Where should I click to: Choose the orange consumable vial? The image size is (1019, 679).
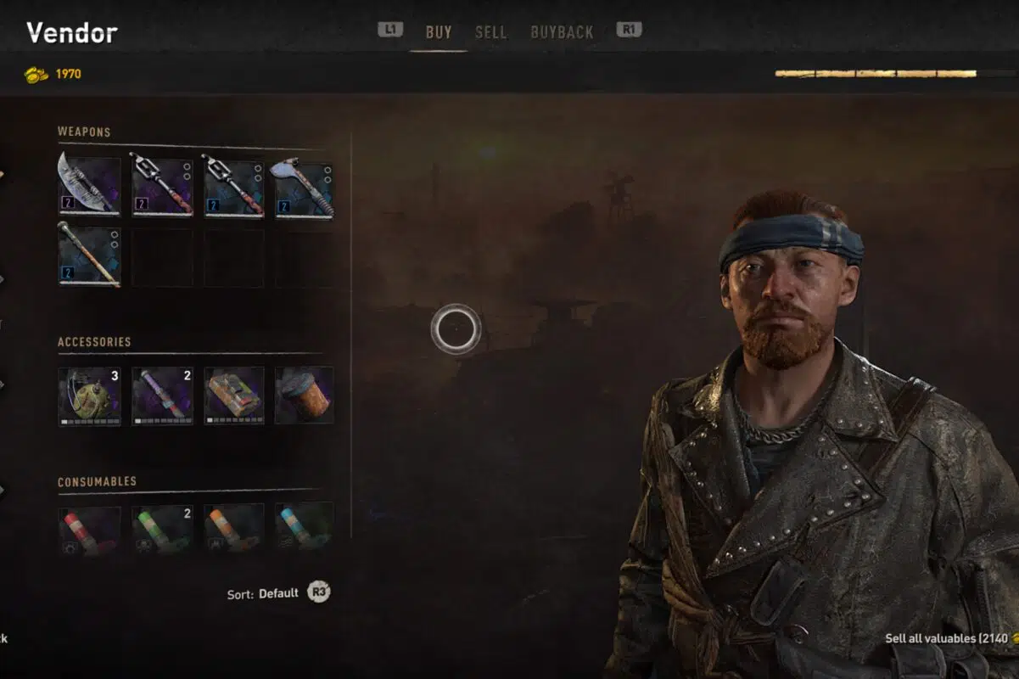tap(233, 530)
